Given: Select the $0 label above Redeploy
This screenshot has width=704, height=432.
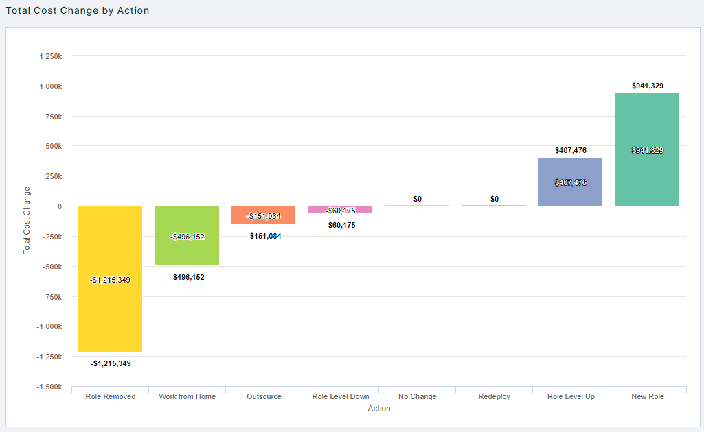Looking at the screenshot, I should (x=493, y=198).
